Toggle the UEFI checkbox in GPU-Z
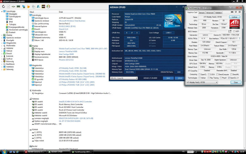The height and width of the screenshot is (154, 246). click(x=234, y=31)
